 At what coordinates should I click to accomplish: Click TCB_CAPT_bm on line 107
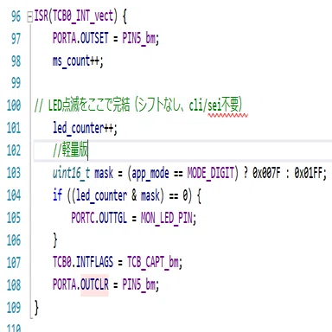[153, 263]
